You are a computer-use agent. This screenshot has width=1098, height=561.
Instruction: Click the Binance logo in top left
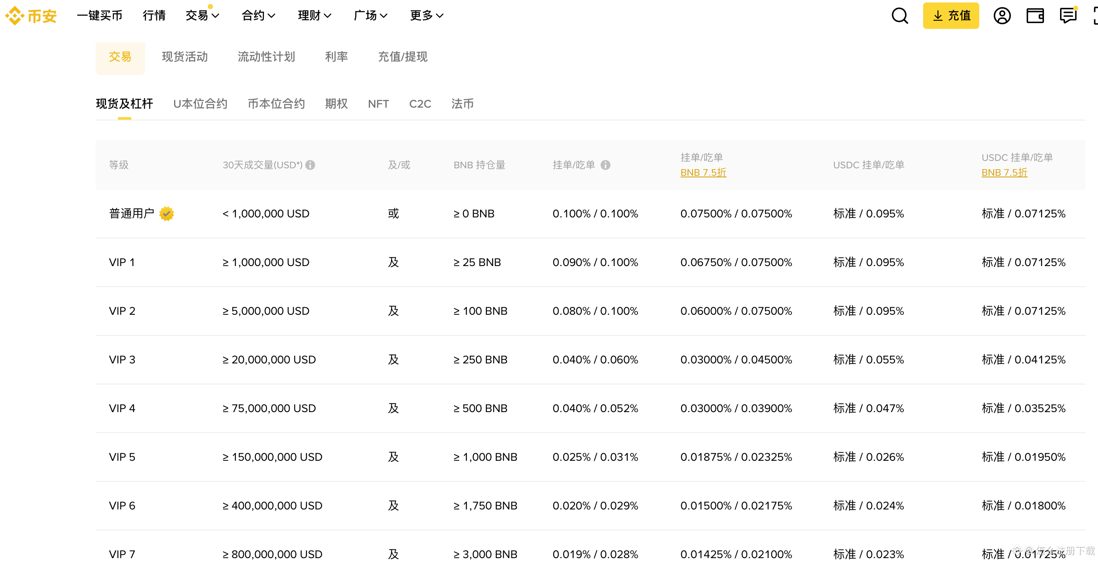[30, 15]
